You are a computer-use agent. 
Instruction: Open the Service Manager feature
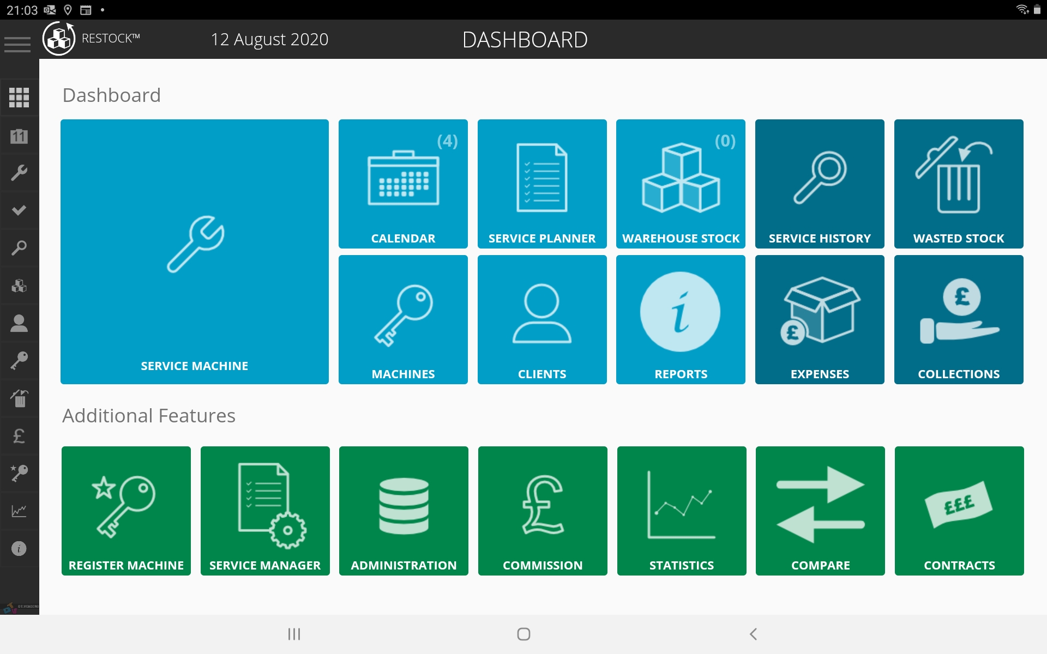(x=265, y=511)
